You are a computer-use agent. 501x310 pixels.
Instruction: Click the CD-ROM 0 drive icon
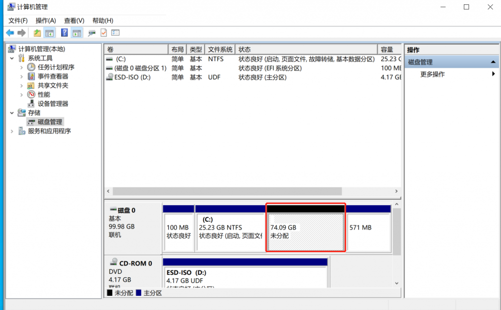[x=114, y=263]
